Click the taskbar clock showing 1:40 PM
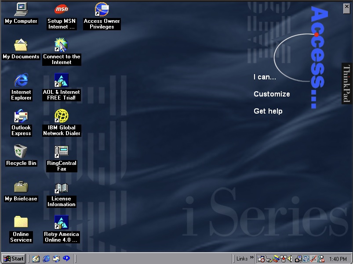353x264 pixels. (338, 259)
